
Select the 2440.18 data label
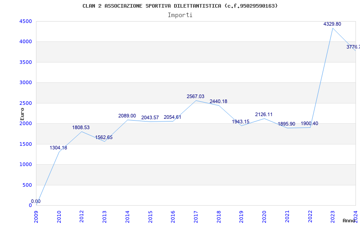coord(218,102)
